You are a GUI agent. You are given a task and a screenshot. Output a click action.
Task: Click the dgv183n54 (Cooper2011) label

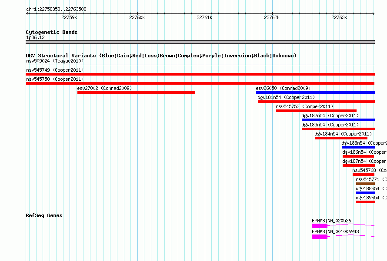(x=330, y=125)
